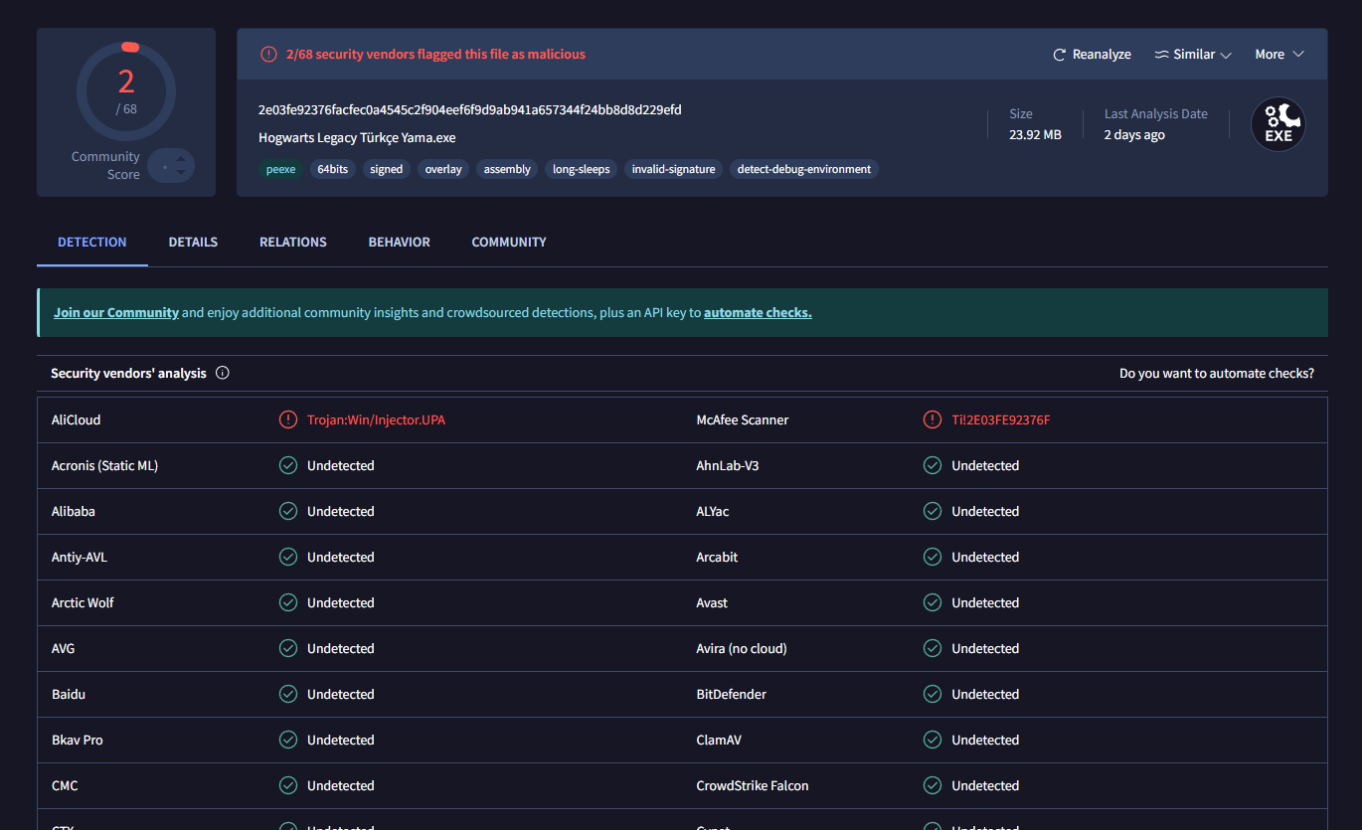Screen dimensions: 1362x830
Task: Click the overlay tag
Action: (x=443, y=169)
